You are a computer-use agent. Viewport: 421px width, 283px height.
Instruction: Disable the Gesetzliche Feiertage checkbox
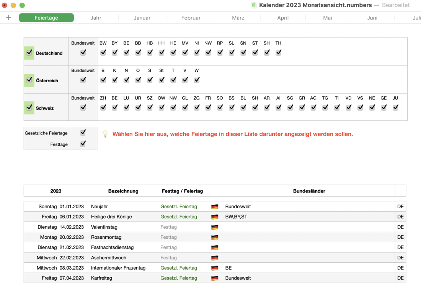[x=83, y=132]
